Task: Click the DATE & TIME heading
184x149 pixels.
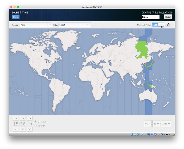Action: (x=20, y=13)
